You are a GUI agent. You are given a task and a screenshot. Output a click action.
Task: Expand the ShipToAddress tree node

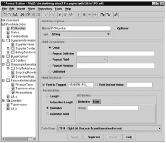tap(8, 68)
